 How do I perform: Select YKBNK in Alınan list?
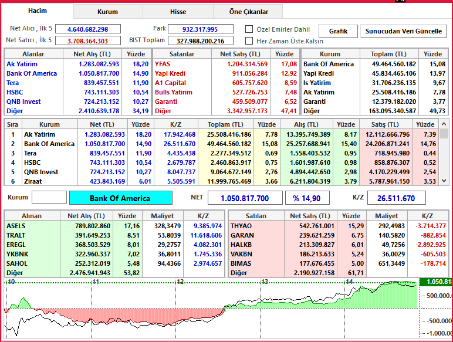click(18, 254)
